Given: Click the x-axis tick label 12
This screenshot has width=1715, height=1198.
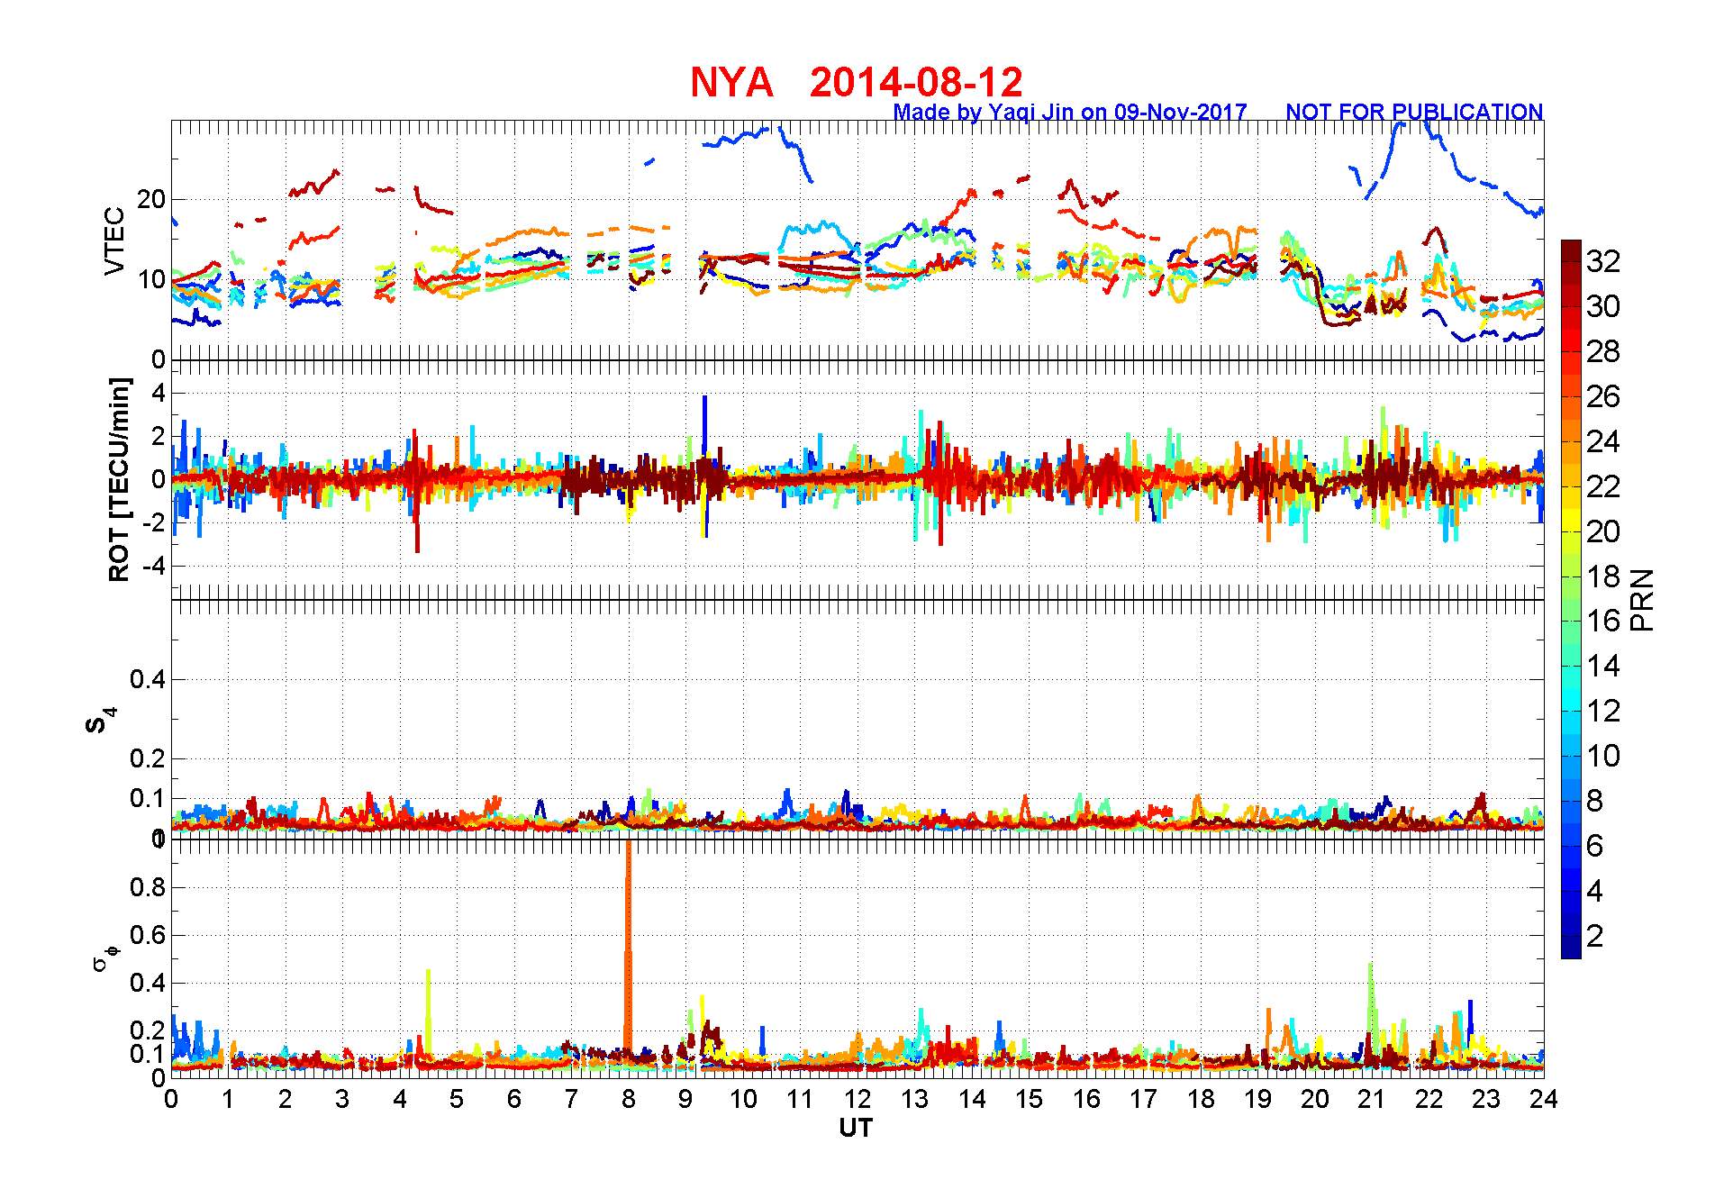Looking at the screenshot, I should pyautogui.click(x=857, y=1099).
